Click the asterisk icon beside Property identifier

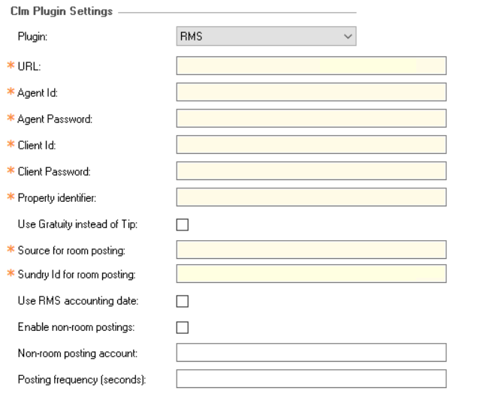click(x=11, y=197)
